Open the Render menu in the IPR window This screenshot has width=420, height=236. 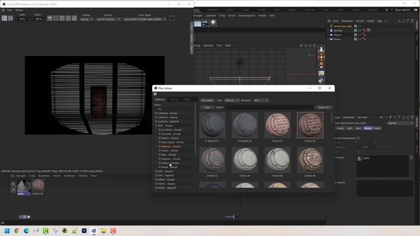[x=19, y=10]
